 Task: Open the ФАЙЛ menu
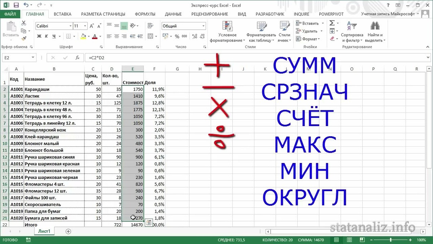click(x=10, y=14)
